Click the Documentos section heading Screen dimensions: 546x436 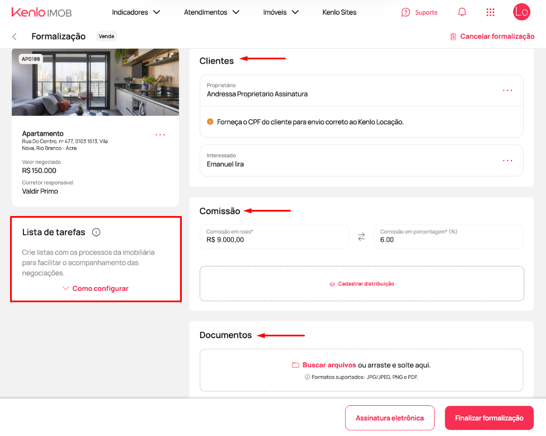(x=225, y=335)
